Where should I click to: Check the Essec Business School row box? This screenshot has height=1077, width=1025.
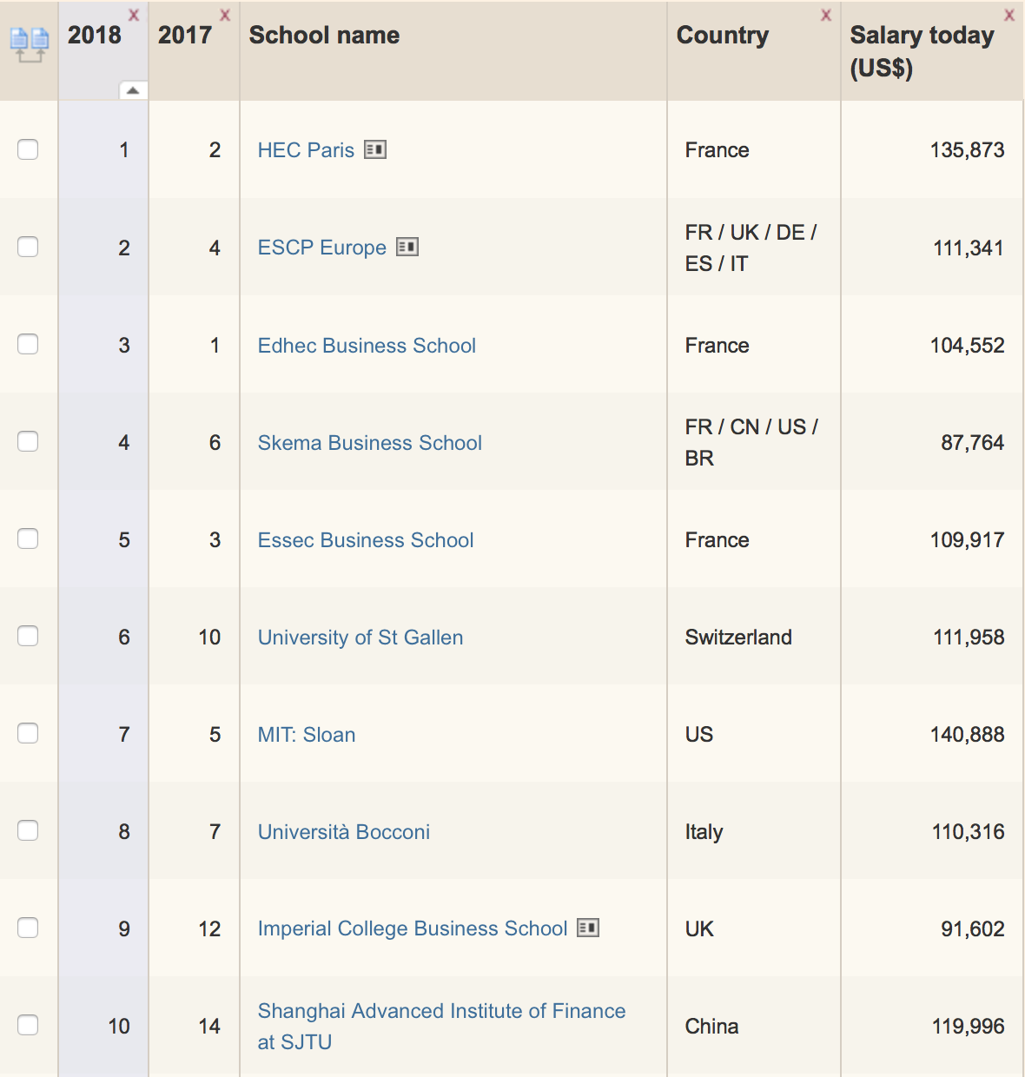(x=28, y=538)
